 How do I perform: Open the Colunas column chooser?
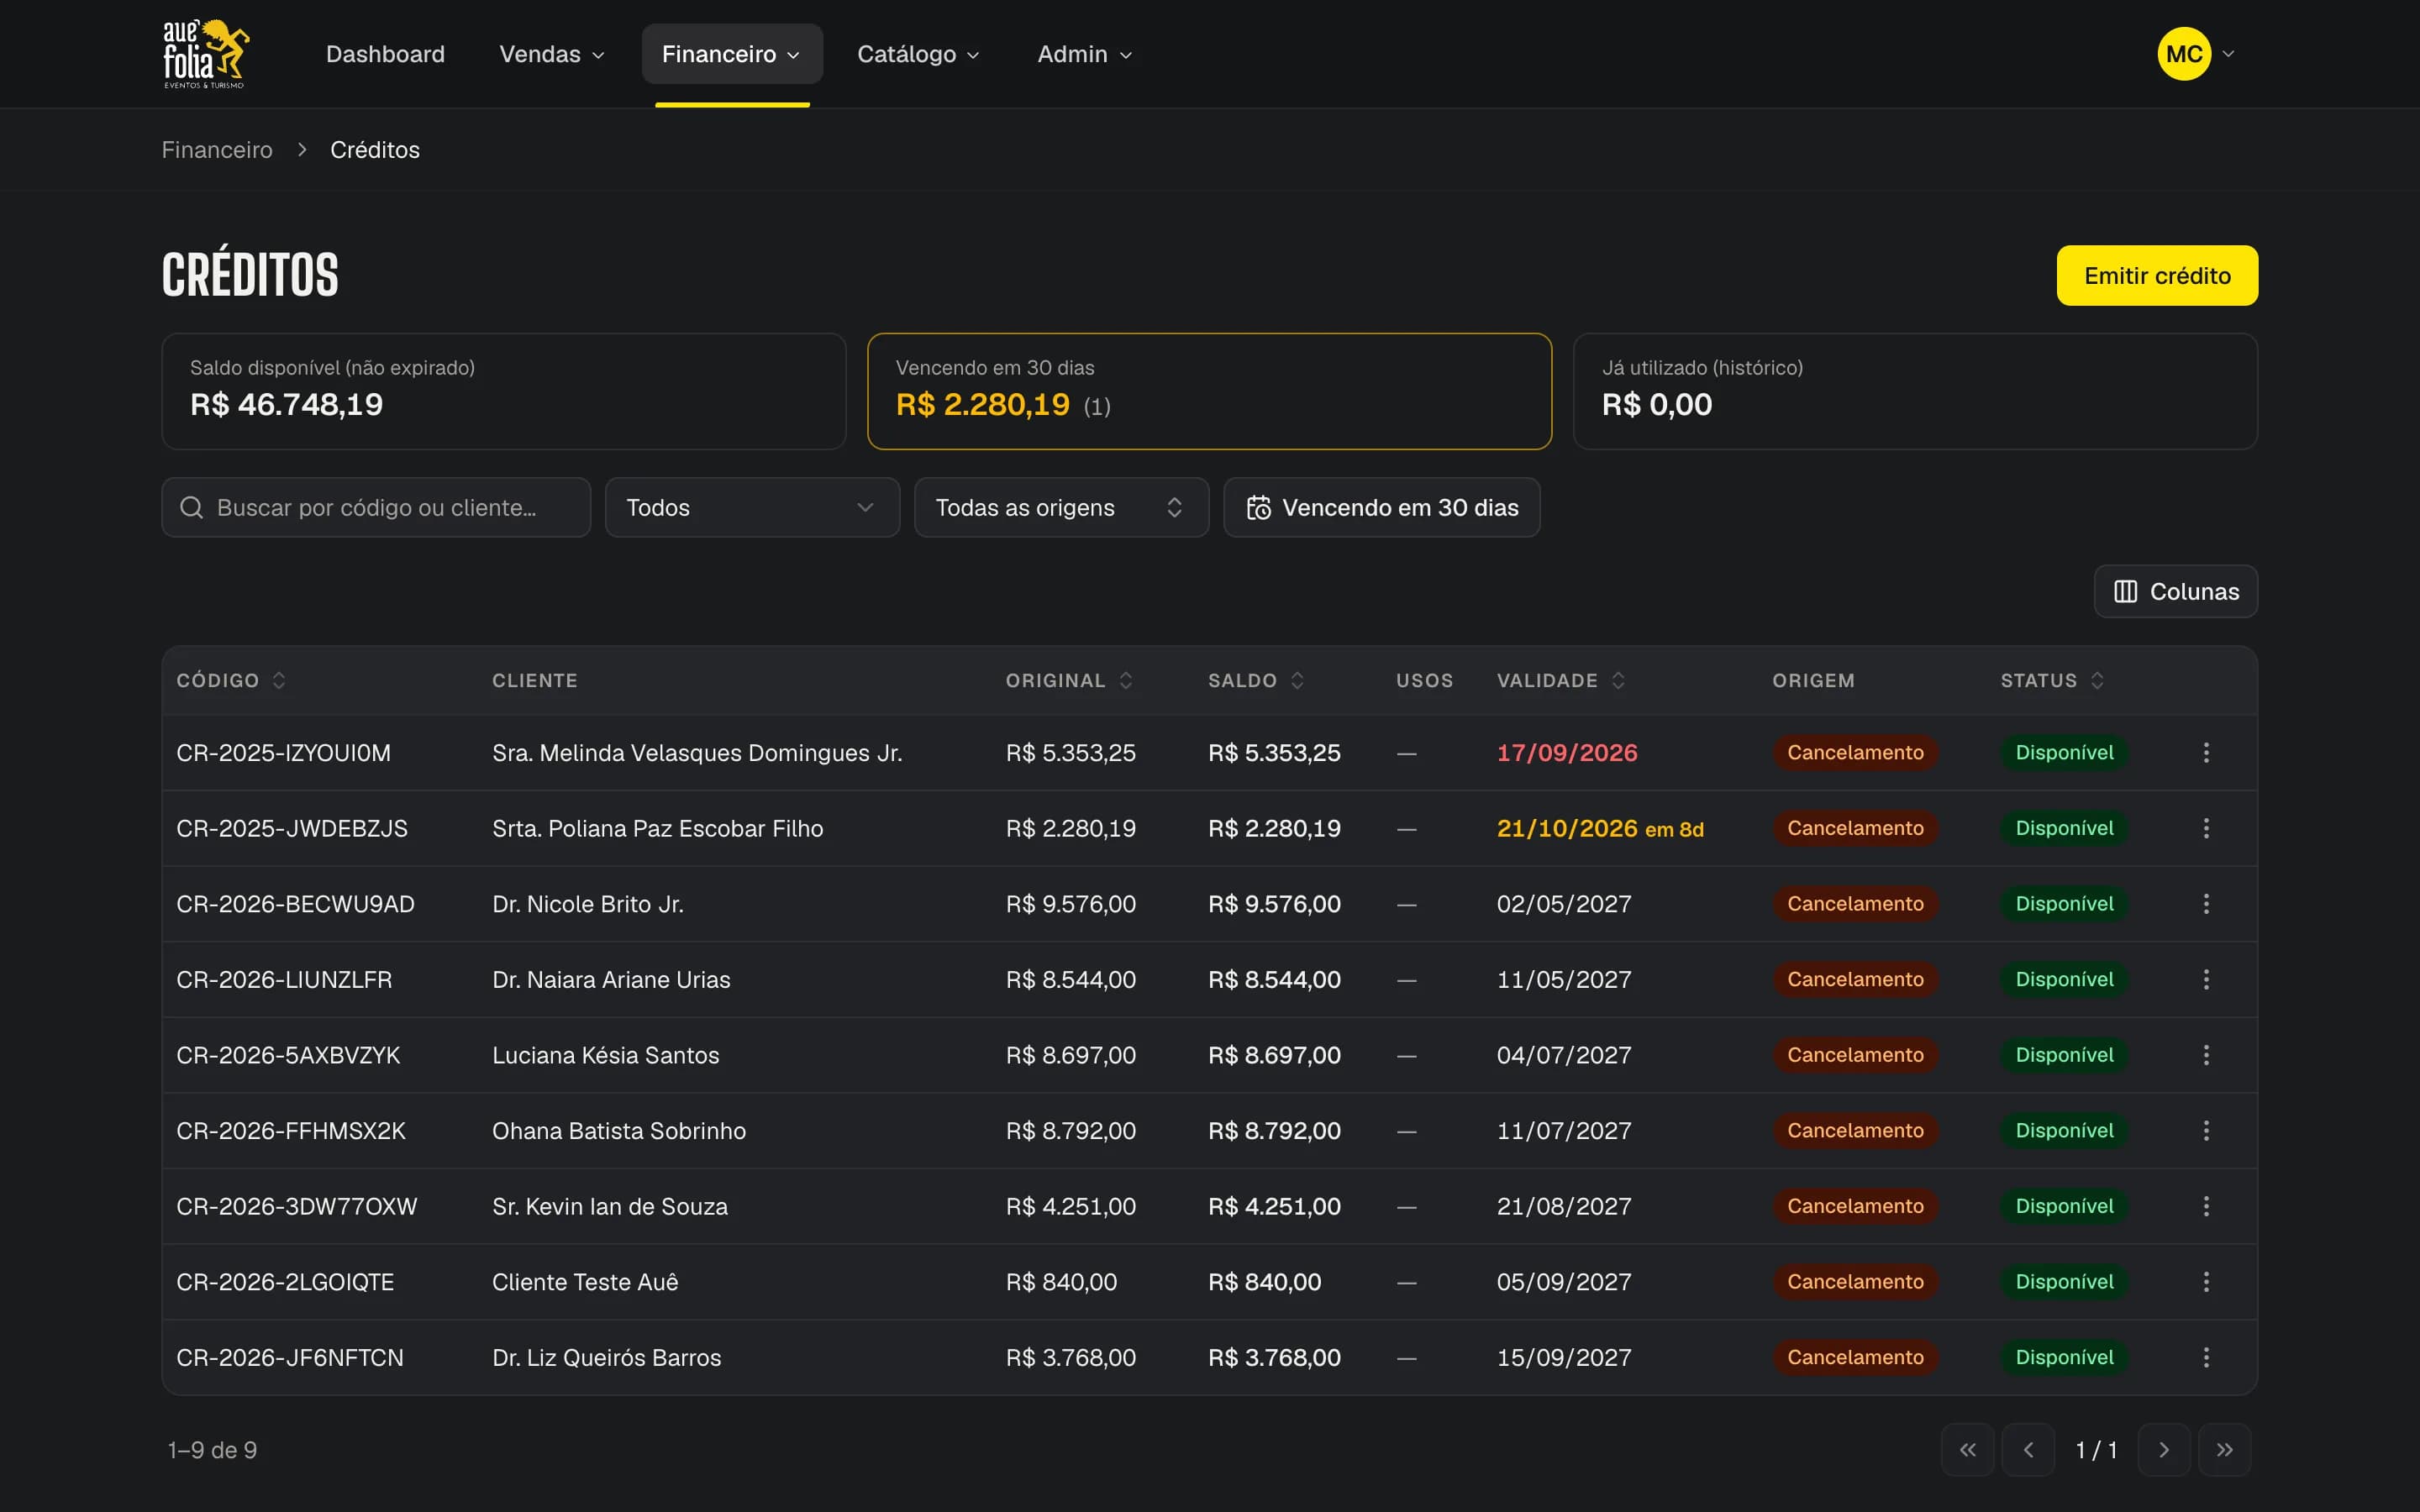click(2175, 591)
